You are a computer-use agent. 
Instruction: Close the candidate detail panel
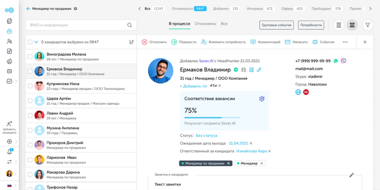(x=365, y=42)
